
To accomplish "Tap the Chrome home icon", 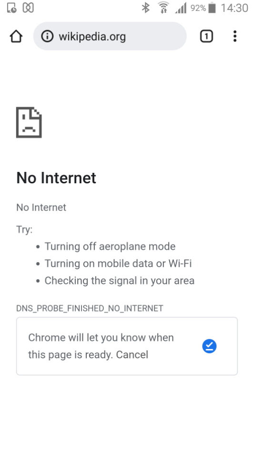I will [16, 36].
